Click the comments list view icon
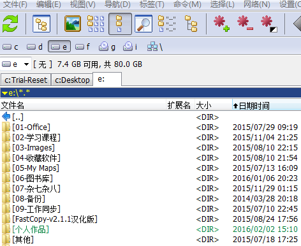Viewport: 301px width, 246px height. (x=167, y=24)
